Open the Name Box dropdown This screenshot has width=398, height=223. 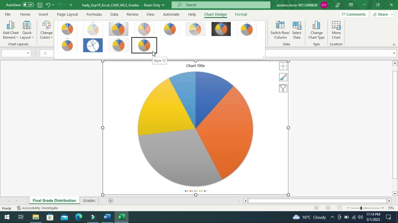pyautogui.click(x=28, y=53)
